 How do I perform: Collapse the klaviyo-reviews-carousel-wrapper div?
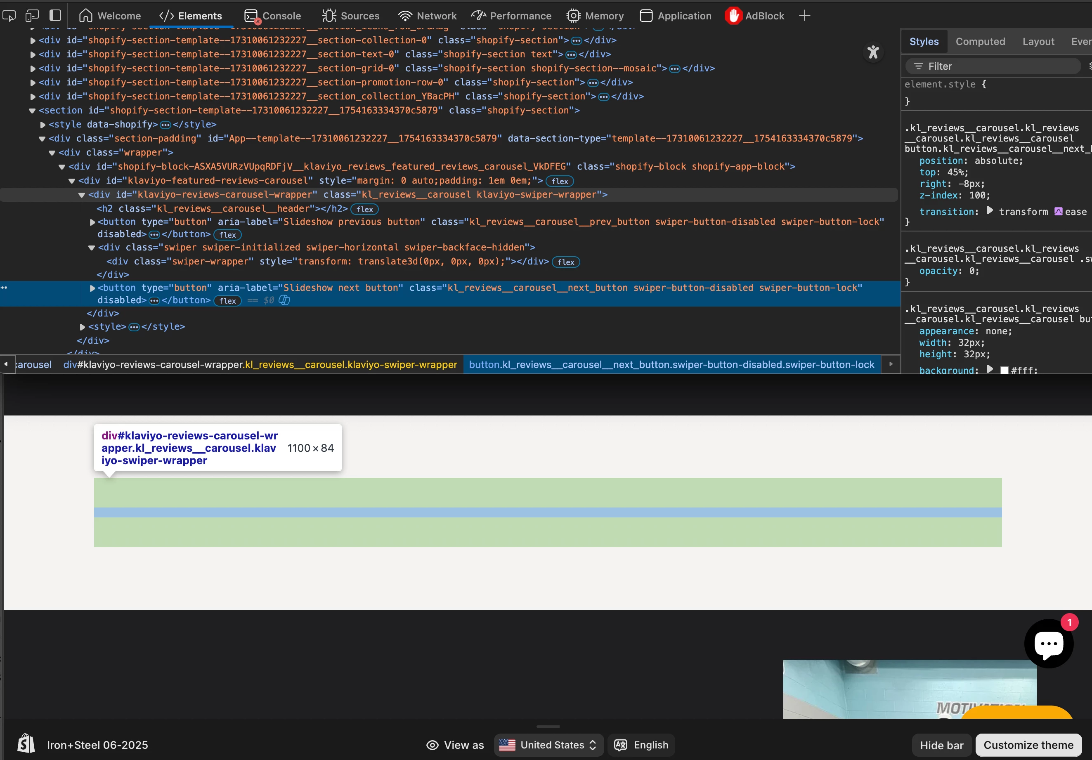(x=81, y=195)
